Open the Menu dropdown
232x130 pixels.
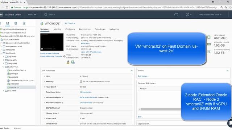32,14
